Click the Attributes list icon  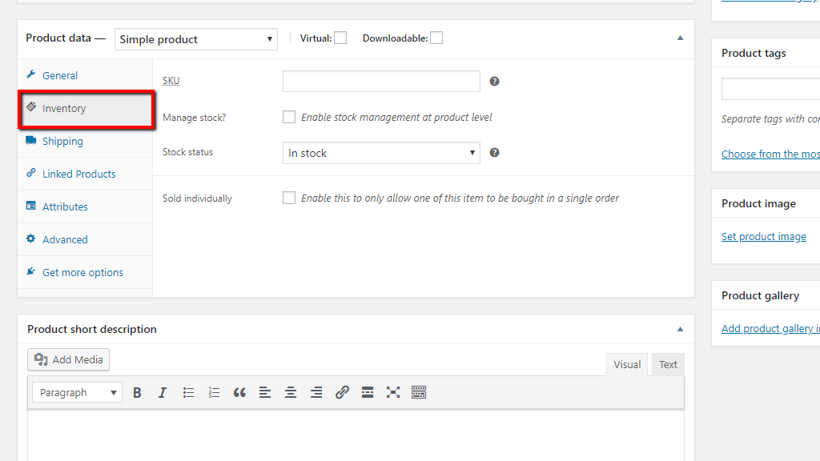point(31,206)
